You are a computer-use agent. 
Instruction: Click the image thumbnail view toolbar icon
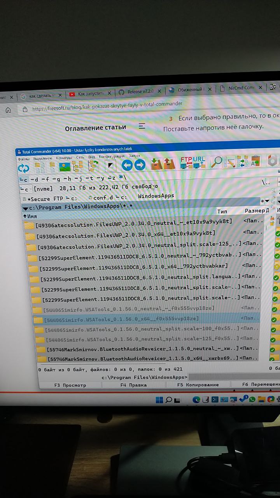tap(65, 167)
